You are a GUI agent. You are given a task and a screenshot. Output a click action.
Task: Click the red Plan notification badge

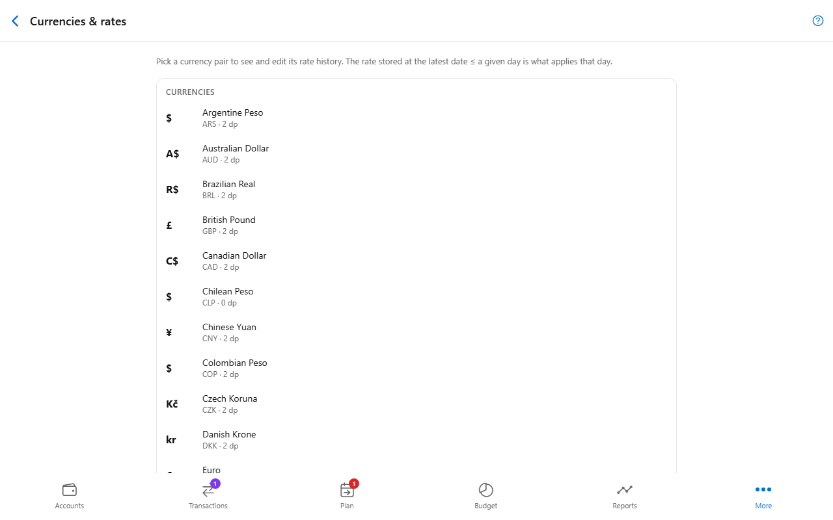(354, 484)
